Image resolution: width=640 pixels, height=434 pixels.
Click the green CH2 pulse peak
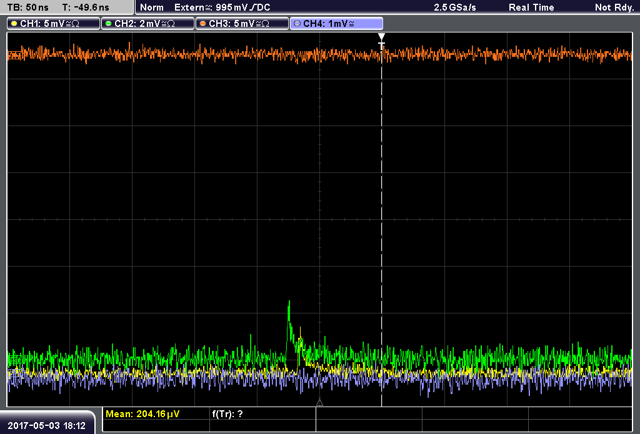coord(289,303)
